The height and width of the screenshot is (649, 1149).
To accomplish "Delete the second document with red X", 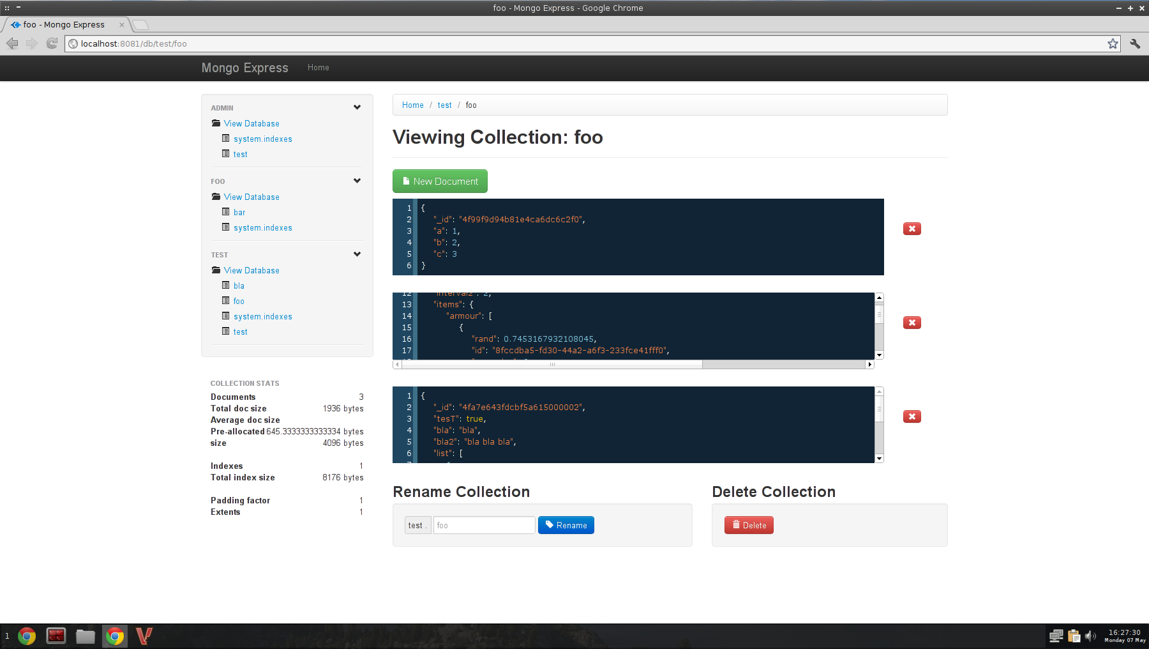I will click(912, 323).
